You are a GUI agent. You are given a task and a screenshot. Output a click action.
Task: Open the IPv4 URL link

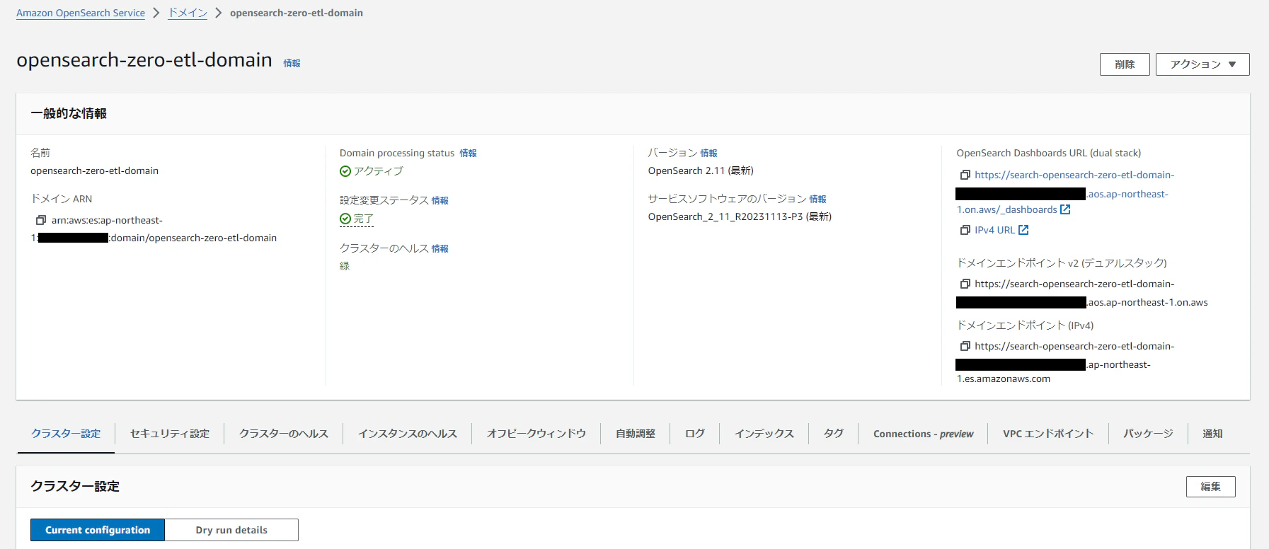[994, 230]
